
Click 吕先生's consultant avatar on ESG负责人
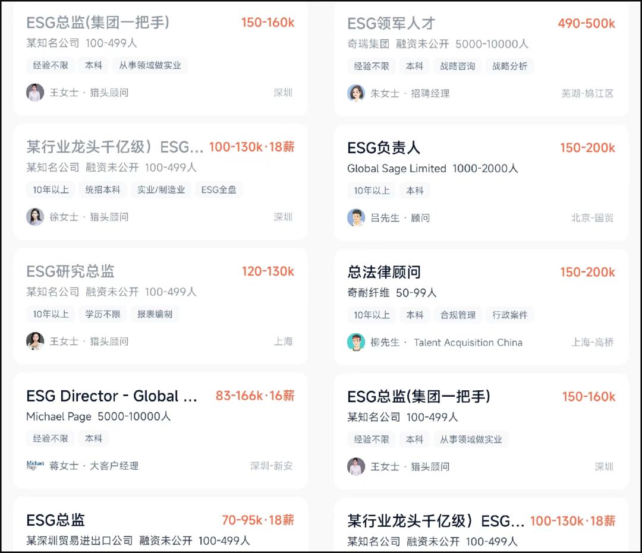click(x=357, y=218)
